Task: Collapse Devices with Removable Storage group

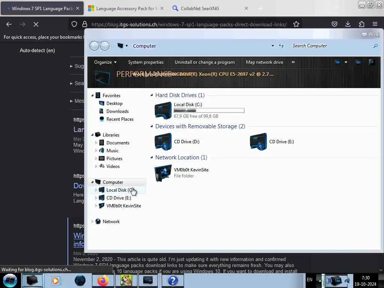Action: coord(151,126)
